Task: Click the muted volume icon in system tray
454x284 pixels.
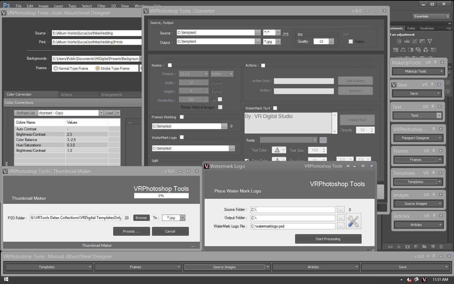Action: [x=409, y=279]
